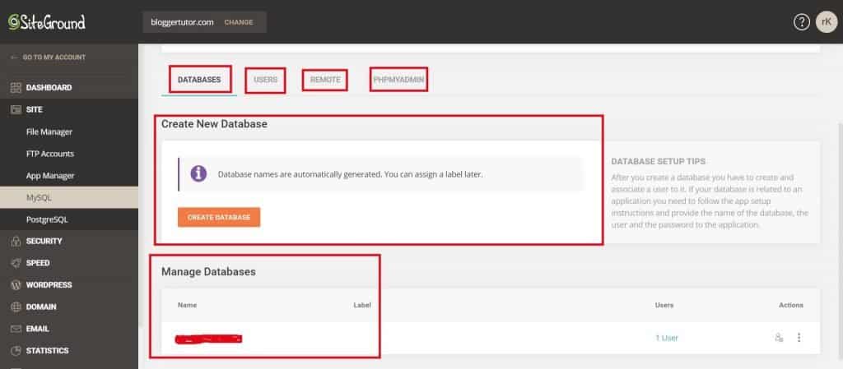The width and height of the screenshot is (843, 369).
Task: Click the Domain globe icon
Action: point(16,307)
